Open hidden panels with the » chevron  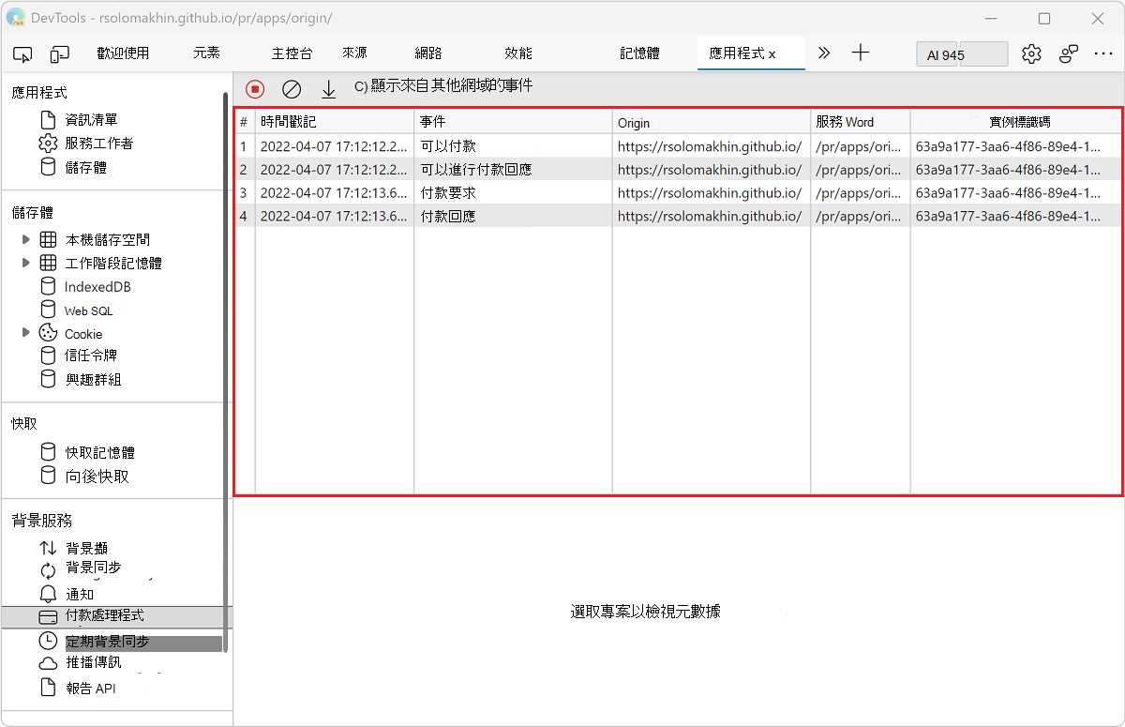(x=823, y=53)
